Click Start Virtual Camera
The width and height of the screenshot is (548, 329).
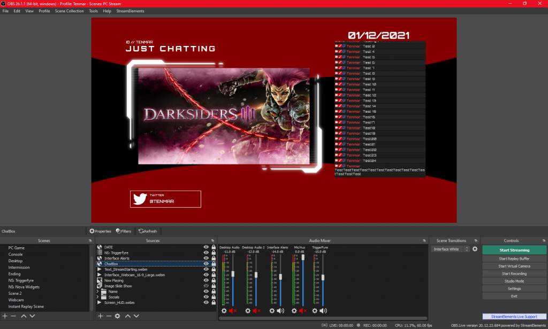(514, 266)
